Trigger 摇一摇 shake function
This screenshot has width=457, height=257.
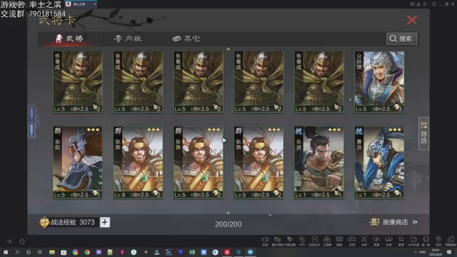[x=426, y=240]
